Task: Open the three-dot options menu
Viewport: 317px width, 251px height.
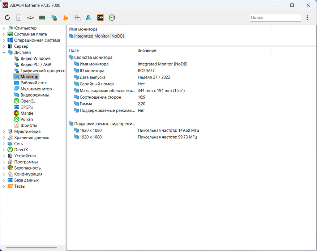Action: click(307, 17)
